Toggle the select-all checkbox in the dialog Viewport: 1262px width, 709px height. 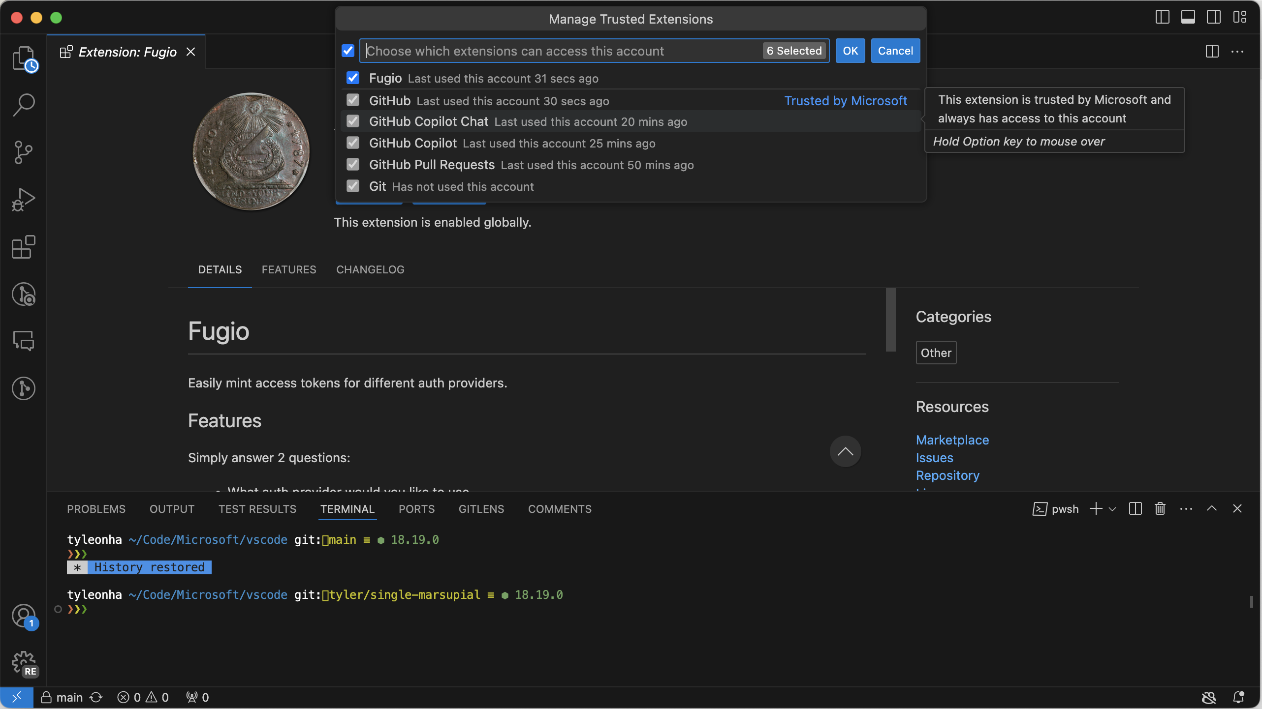pyautogui.click(x=348, y=51)
